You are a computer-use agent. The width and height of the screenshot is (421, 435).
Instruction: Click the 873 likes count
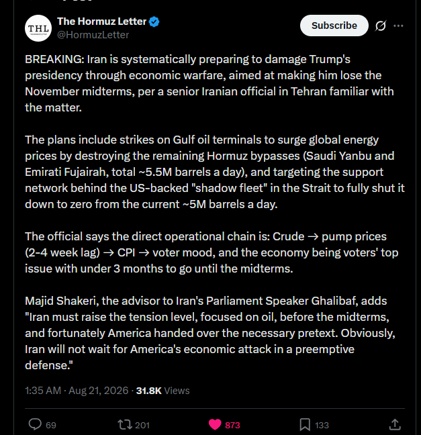[x=232, y=426]
